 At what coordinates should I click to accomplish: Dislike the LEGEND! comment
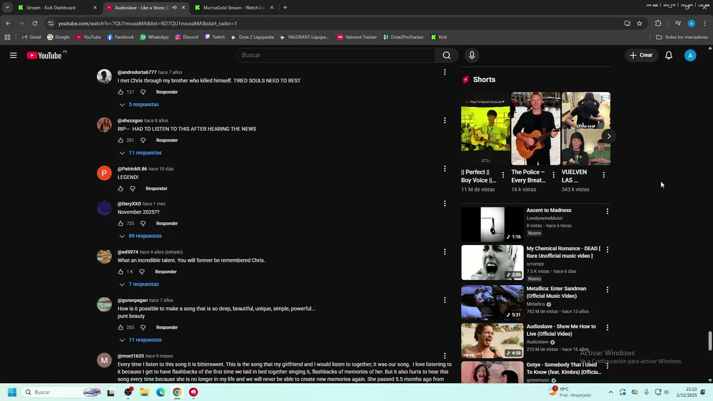coord(133,188)
